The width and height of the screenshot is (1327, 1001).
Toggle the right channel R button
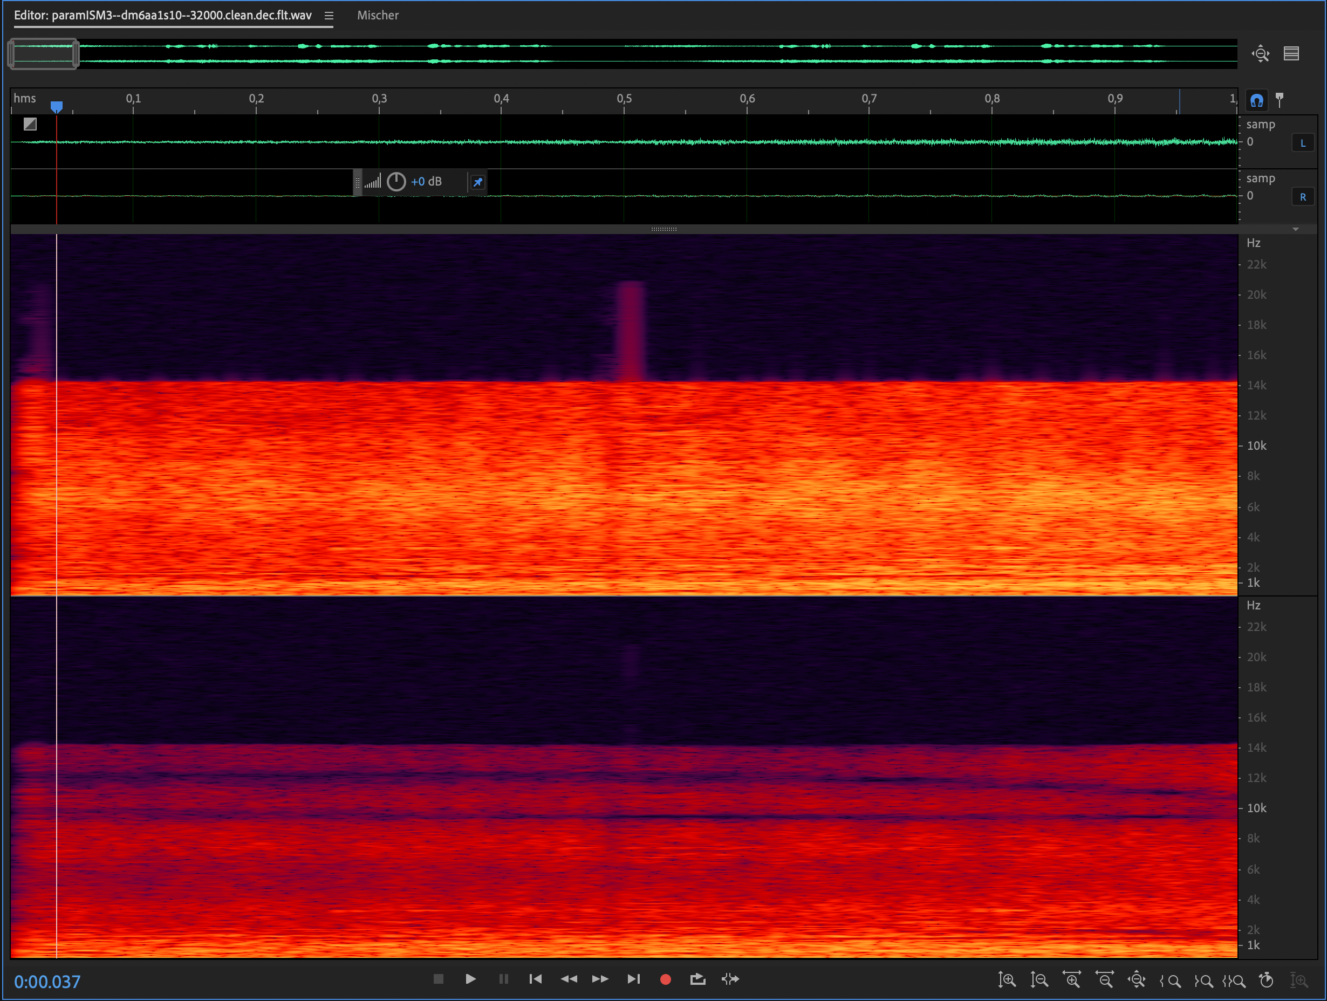(1302, 197)
